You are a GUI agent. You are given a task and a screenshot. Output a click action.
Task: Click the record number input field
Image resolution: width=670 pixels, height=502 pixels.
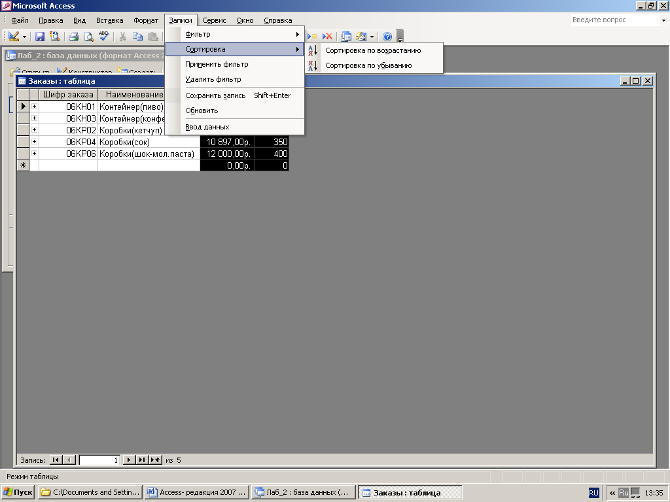pyautogui.click(x=99, y=460)
